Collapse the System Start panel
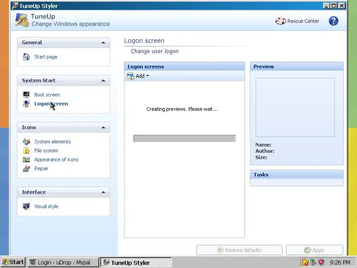Image resolution: width=357 pixels, height=268 pixels. click(103, 81)
